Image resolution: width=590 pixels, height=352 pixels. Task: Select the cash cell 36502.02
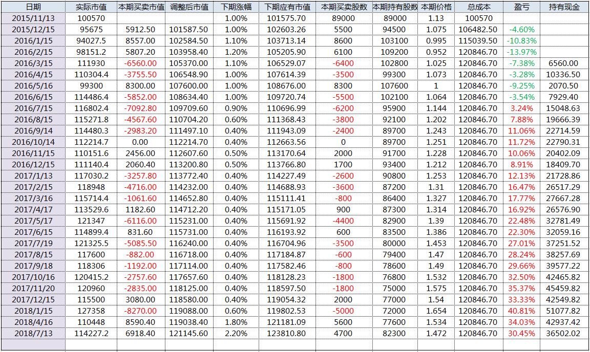click(x=564, y=334)
